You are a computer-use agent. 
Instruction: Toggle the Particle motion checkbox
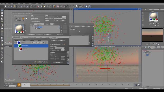51,39
